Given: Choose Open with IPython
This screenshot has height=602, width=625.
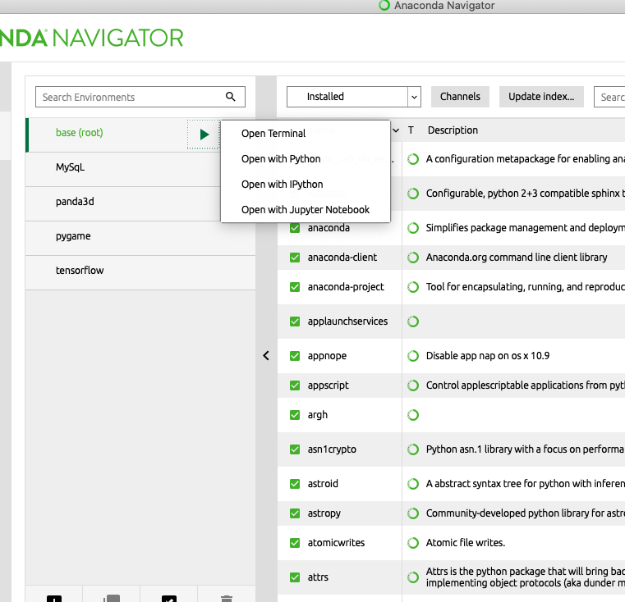Looking at the screenshot, I should [x=306, y=185].
